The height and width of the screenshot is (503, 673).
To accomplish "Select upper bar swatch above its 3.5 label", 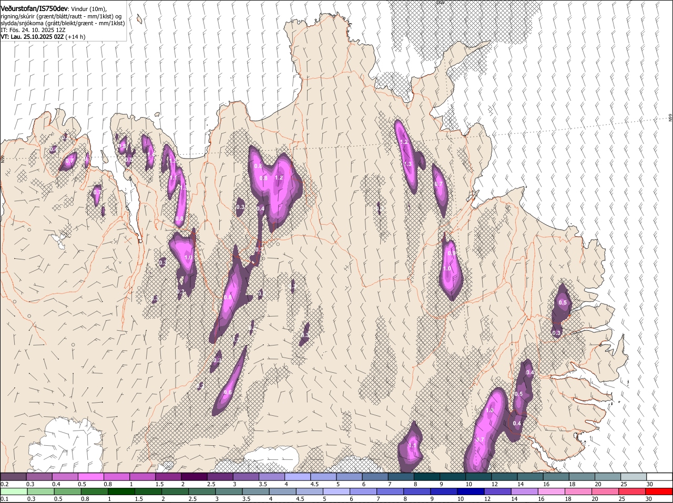I will tap(271, 477).
